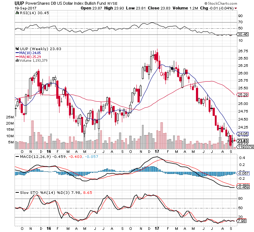254x232 pixels.
Task: Click the Open 23.87 value in header
Action: (x=91, y=8)
